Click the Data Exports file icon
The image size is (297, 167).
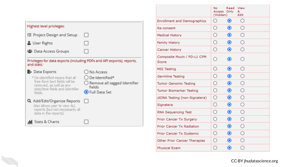tap(30, 72)
